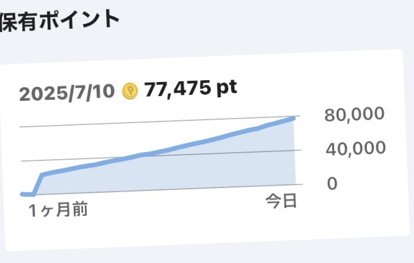This screenshot has height=263, width=414.
Task: Click the flat start of the chart line
Action: [x=27, y=193]
